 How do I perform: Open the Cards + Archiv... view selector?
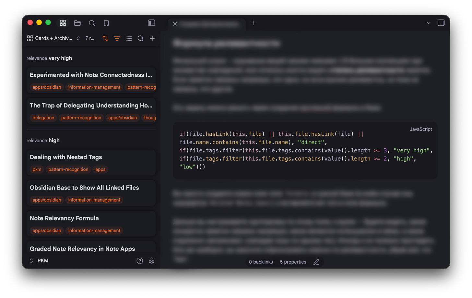click(53, 38)
